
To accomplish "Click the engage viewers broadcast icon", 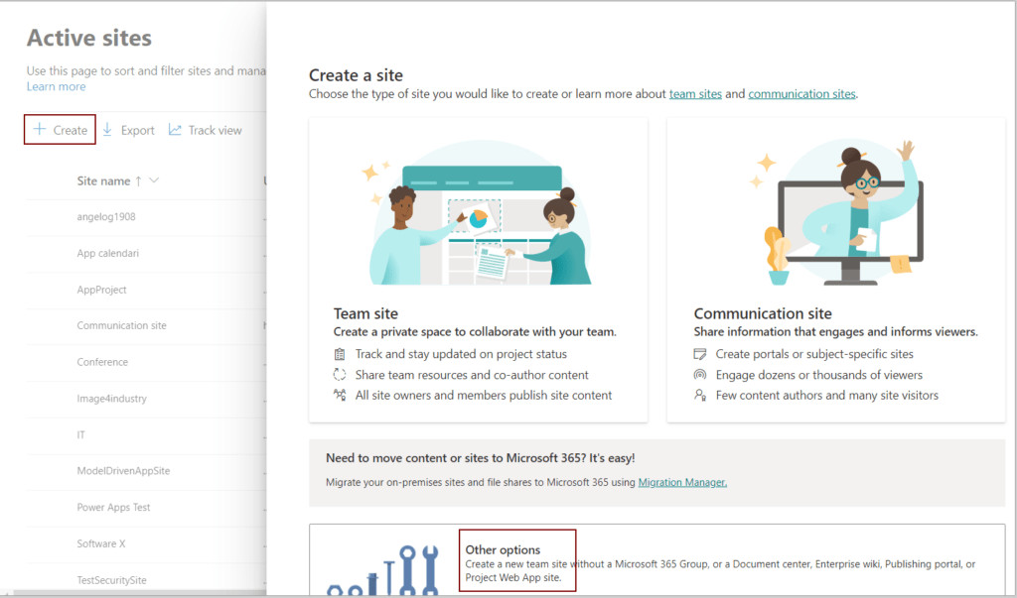I will (700, 375).
